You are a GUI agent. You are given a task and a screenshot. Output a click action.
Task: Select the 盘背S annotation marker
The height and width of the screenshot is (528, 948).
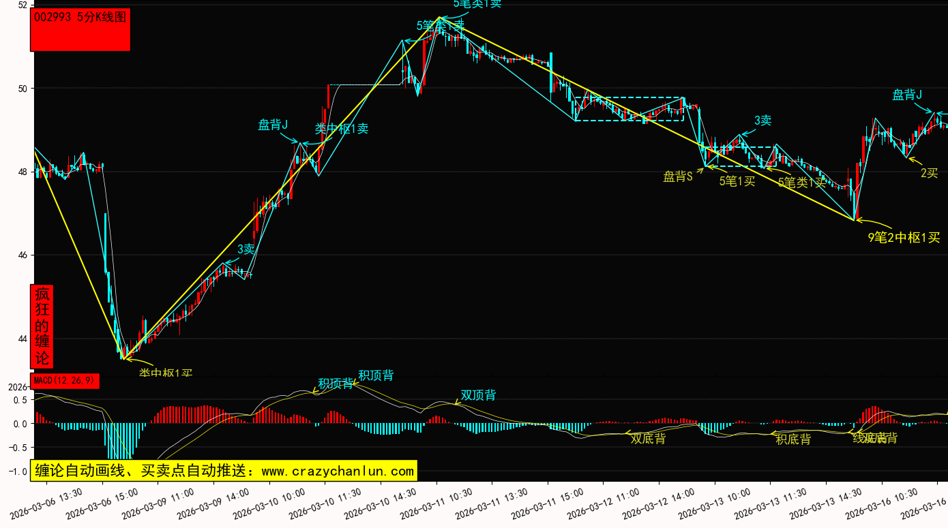(678, 176)
